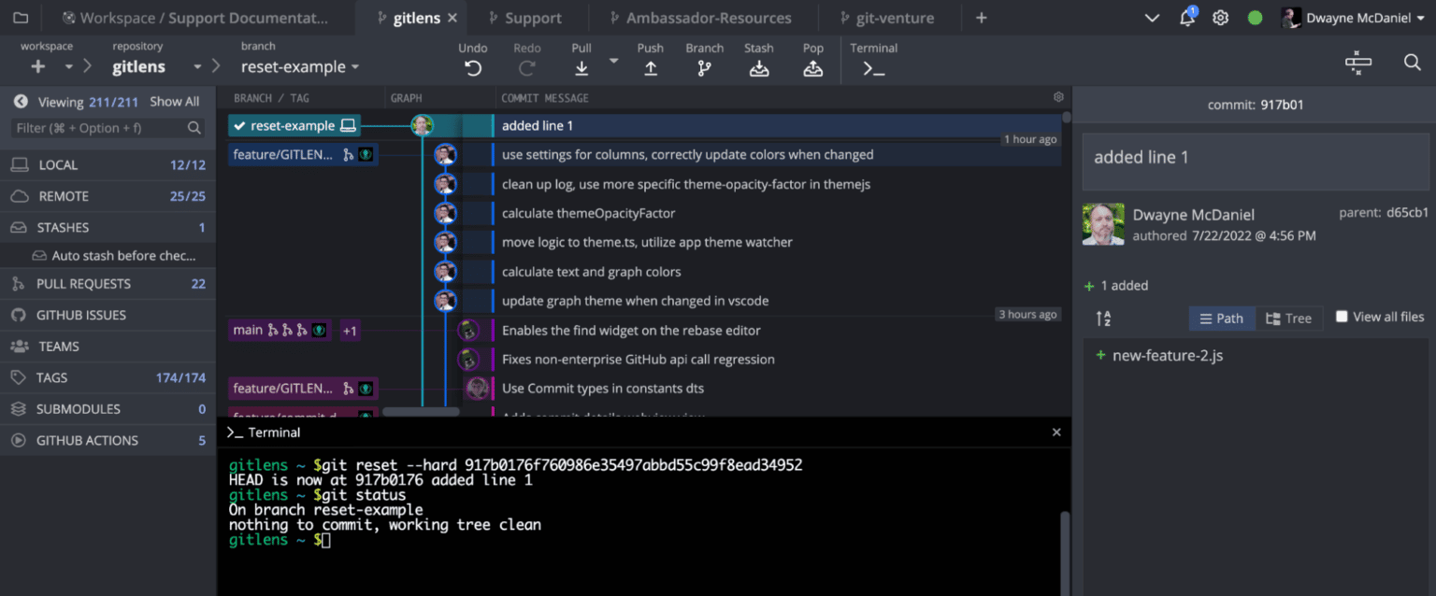Viewport: 1436px width, 596px height.
Task: Click the Pull icon in toolbar
Action: click(x=582, y=67)
